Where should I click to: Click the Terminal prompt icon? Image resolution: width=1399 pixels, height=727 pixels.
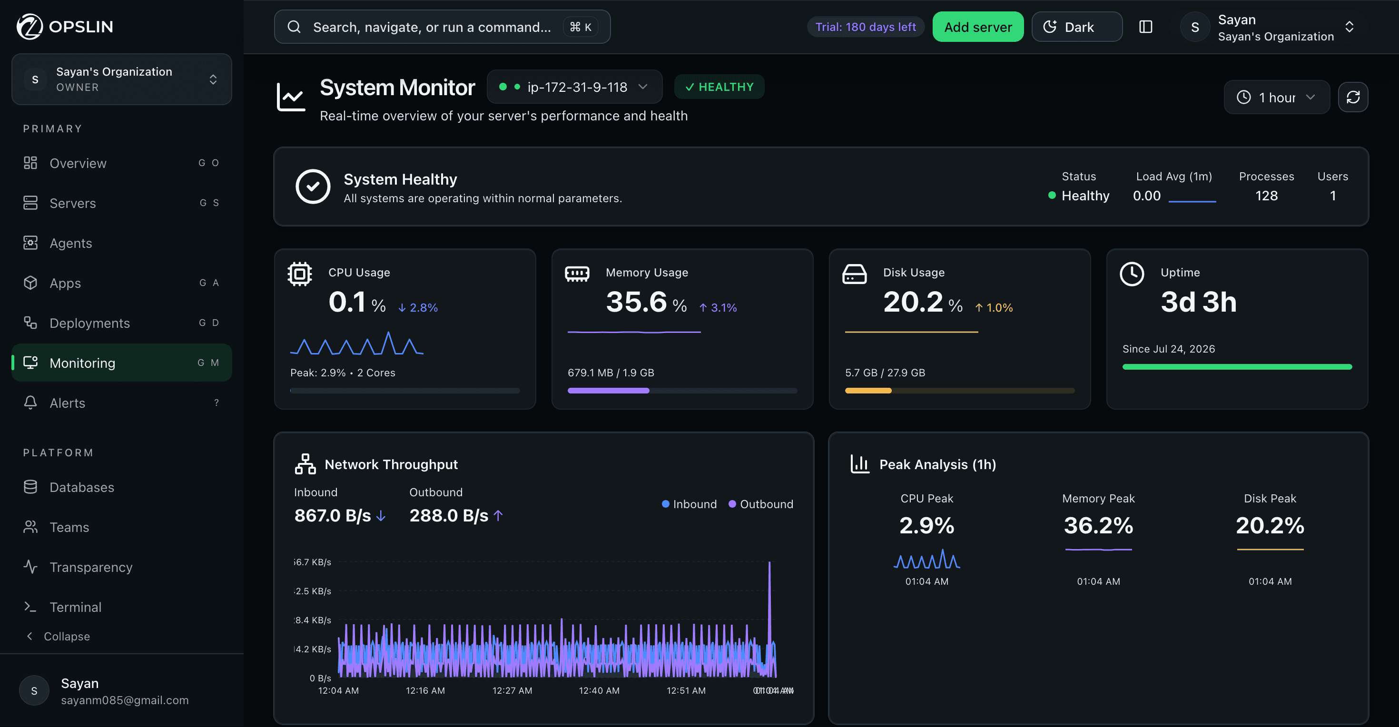pyautogui.click(x=30, y=607)
